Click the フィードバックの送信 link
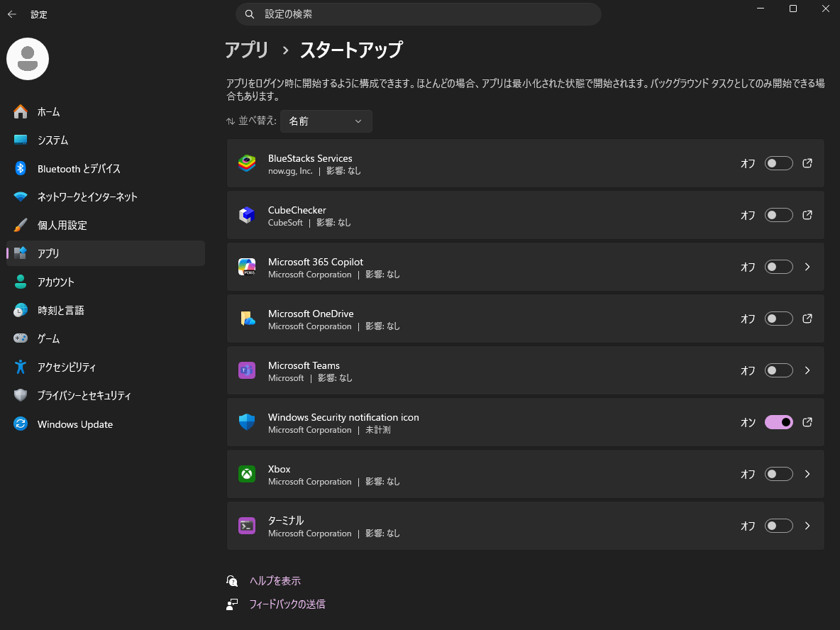The width and height of the screenshot is (840, 630). pos(287,604)
